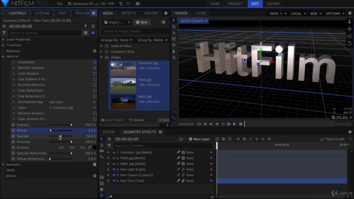The image size is (354, 199).
Task: Open Environment Map dropdown
Action: (72, 102)
